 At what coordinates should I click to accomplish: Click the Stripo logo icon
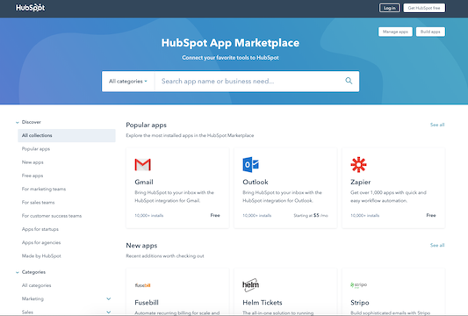point(358,285)
